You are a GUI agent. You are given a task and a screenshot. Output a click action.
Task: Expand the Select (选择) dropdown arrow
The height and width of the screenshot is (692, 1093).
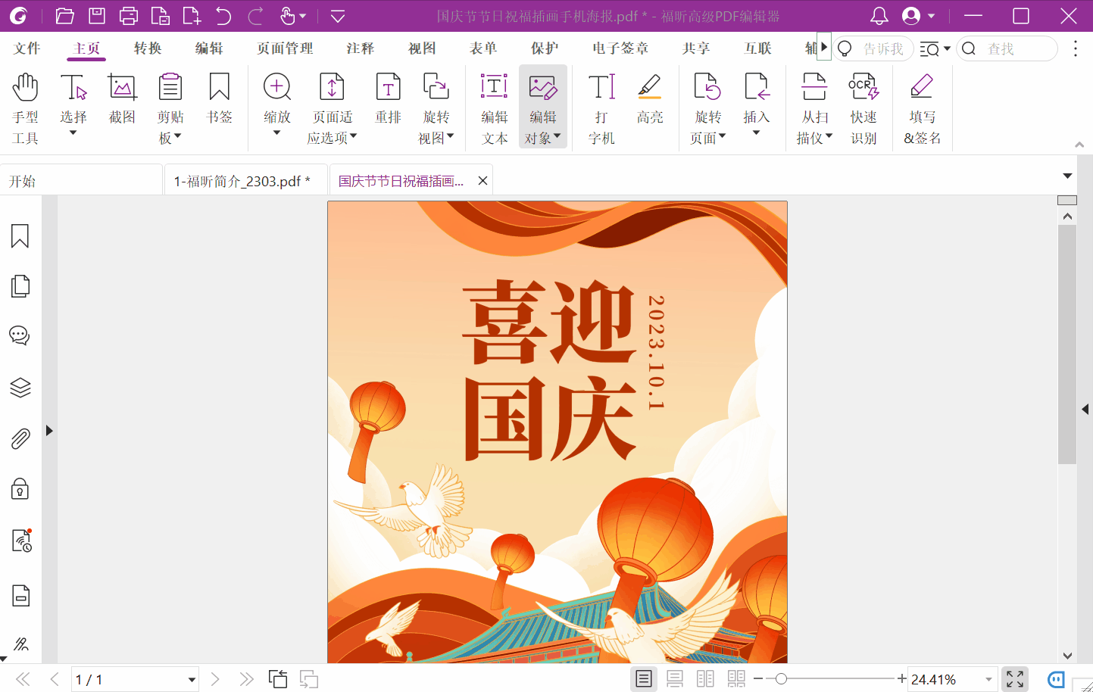73,133
